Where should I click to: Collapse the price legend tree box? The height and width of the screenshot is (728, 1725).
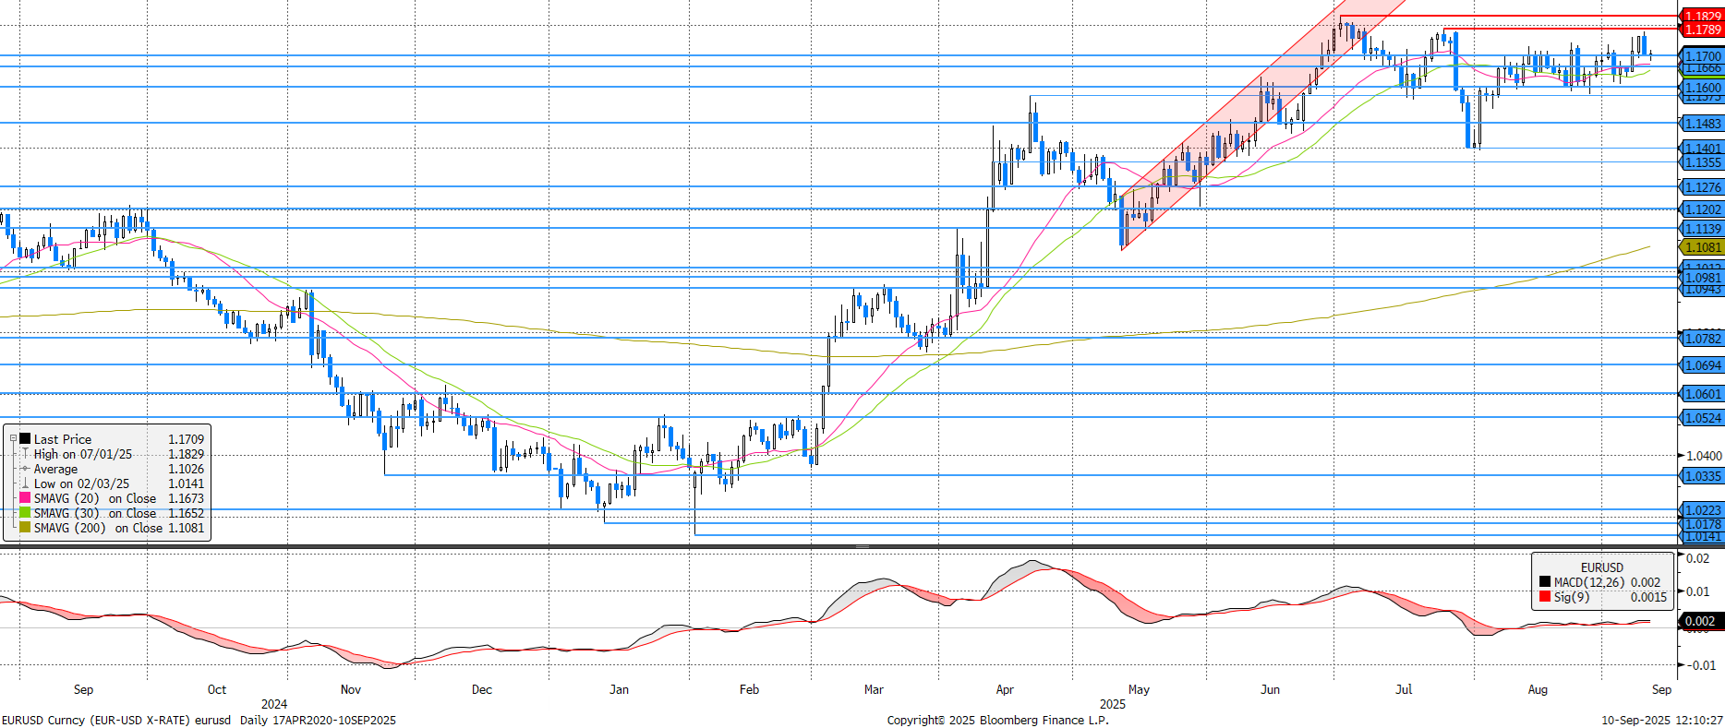coord(13,439)
